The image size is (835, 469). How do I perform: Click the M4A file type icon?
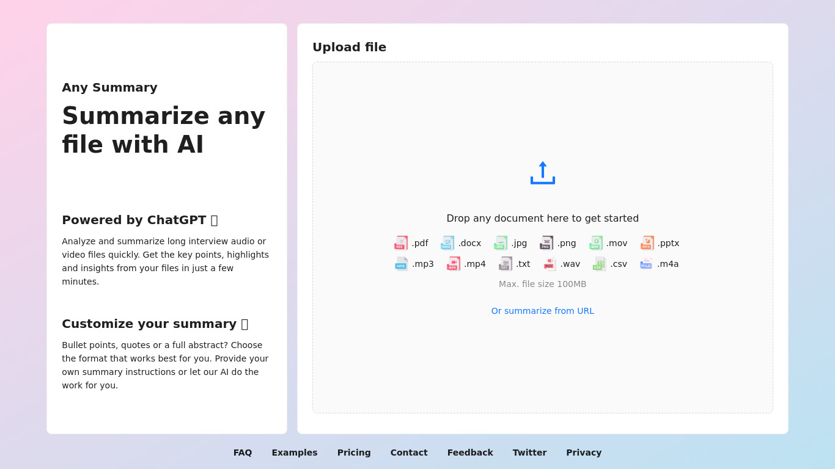pyautogui.click(x=647, y=264)
